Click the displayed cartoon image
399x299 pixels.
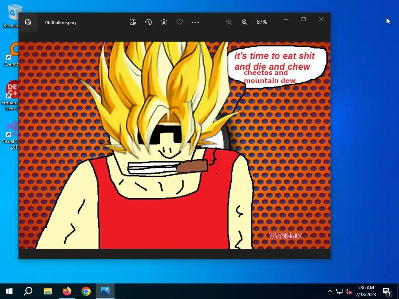[174, 145]
